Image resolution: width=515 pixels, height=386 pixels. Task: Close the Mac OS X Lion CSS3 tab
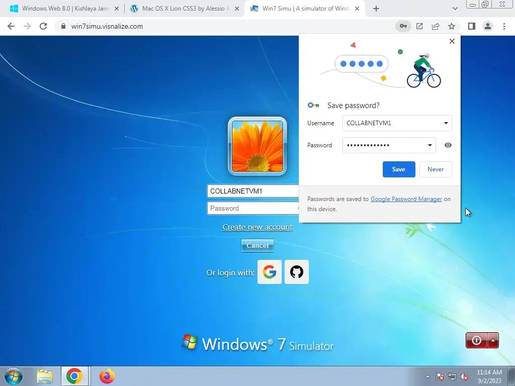pyautogui.click(x=237, y=9)
